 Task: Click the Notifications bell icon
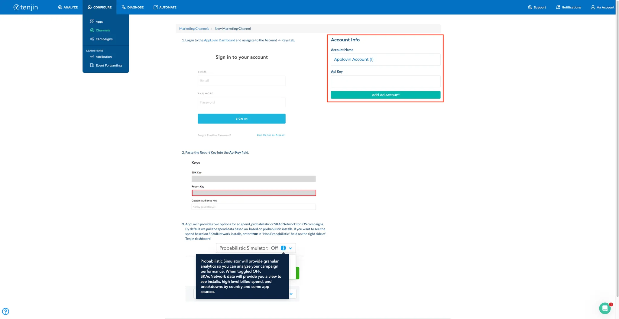click(558, 7)
